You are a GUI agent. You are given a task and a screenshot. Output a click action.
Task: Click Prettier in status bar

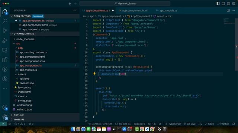tap(223, 124)
